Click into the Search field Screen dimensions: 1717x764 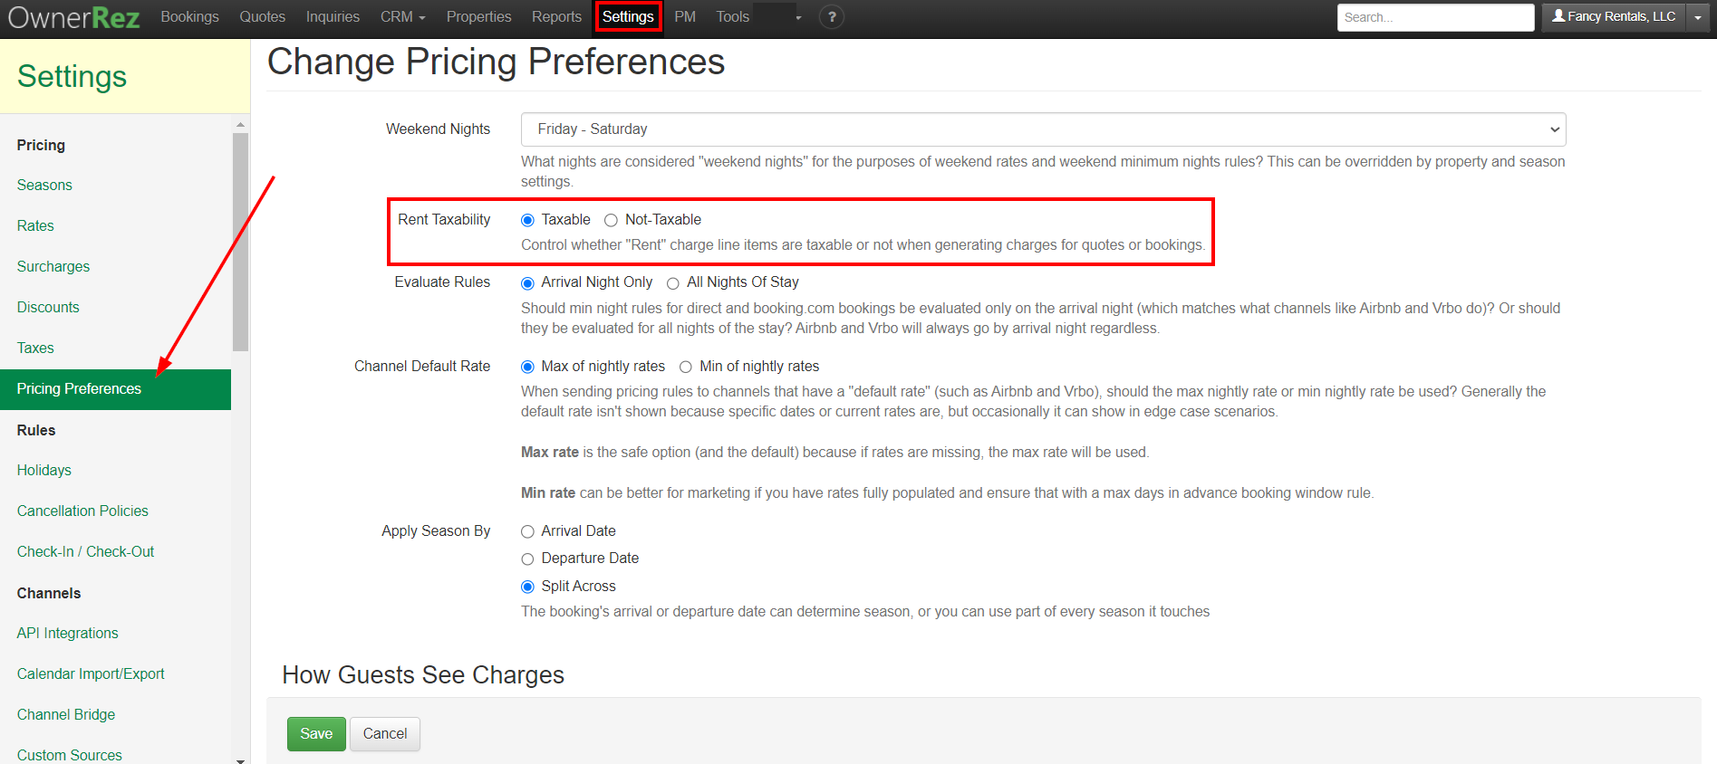tap(1434, 17)
